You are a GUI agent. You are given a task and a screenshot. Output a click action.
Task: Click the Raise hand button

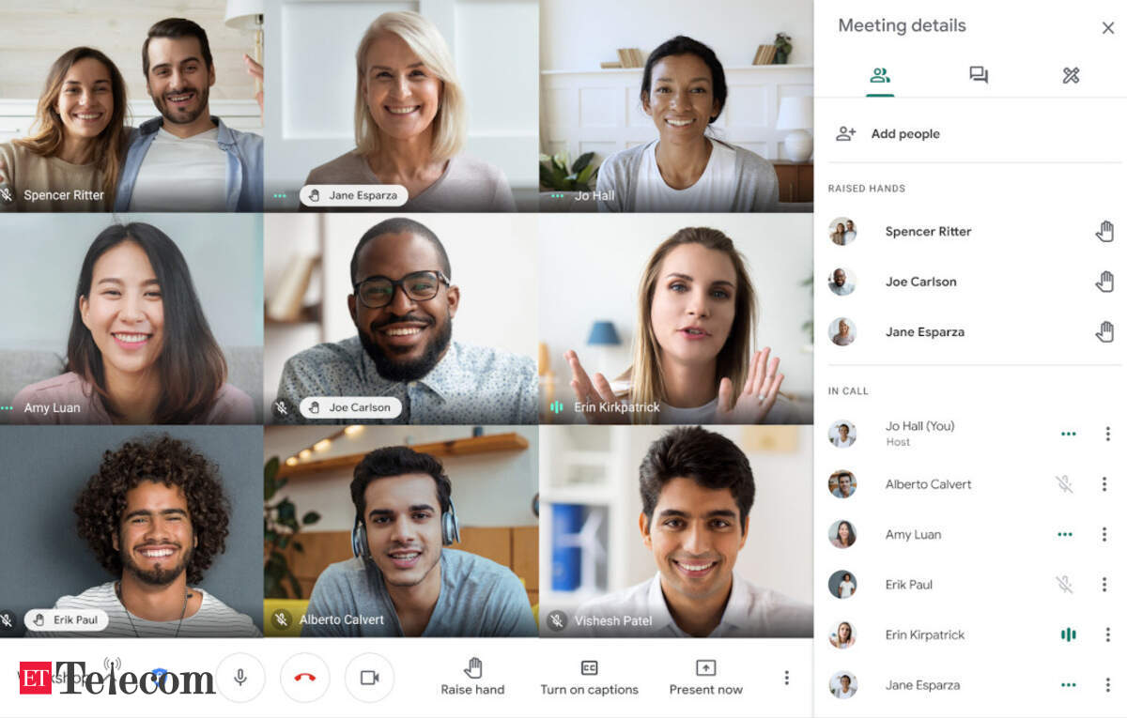pos(473,677)
